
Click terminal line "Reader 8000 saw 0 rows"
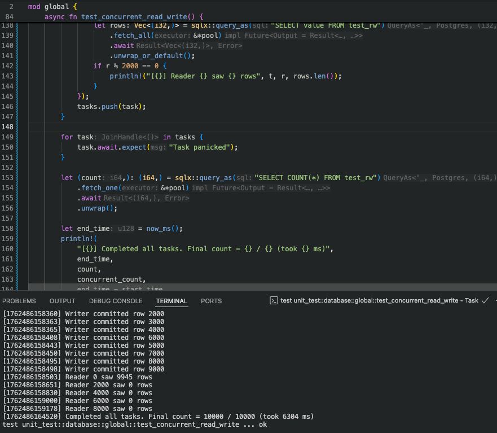(77, 409)
